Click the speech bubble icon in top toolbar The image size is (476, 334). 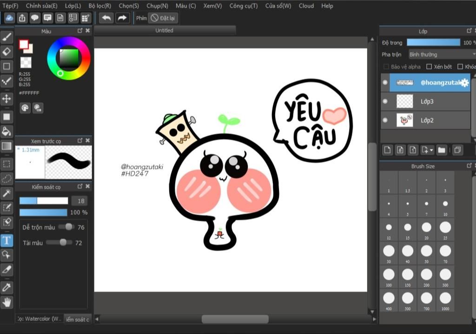click(x=35, y=18)
